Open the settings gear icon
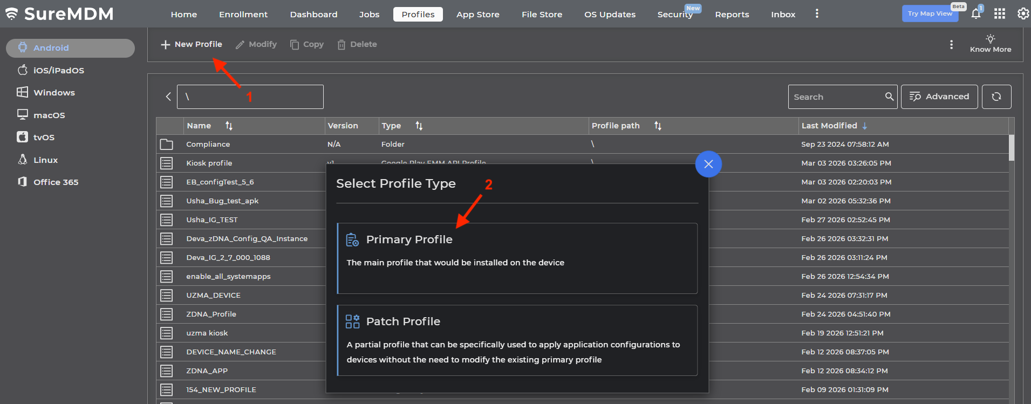This screenshot has height=404, width=1031. [x=1022, y=14]
